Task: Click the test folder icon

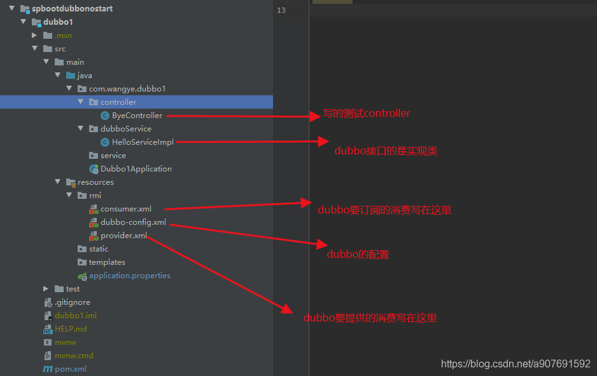Action: point(59,289)
